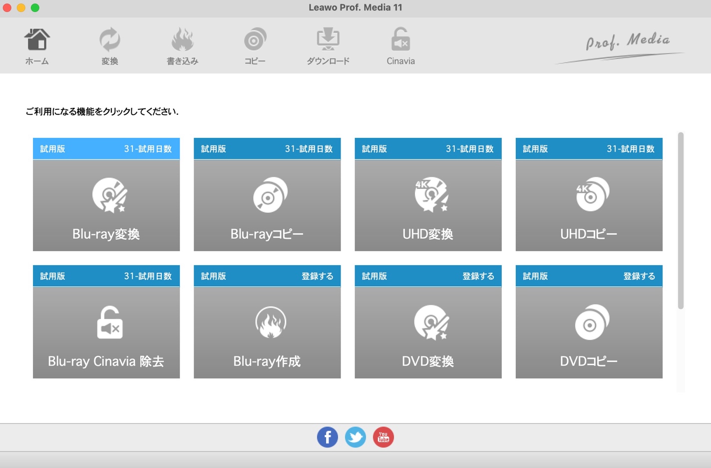Click the DVD変換 disc icon
This screenshot has height=468, width=711.
(432, 322)
